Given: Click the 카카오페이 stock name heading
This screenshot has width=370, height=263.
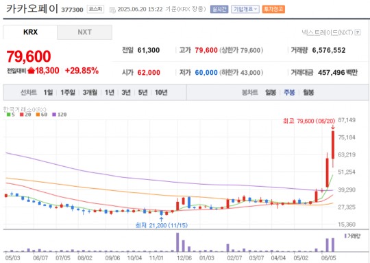Looking at the screenshot, I should 32,9.
